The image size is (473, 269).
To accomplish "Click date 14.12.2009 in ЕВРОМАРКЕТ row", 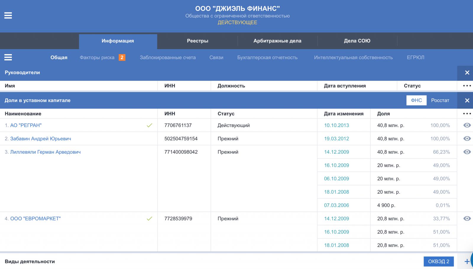I will (336, 218).
